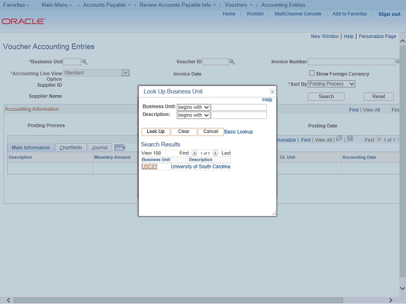
Task: Click the Look Up button
Action: [155, 132]
